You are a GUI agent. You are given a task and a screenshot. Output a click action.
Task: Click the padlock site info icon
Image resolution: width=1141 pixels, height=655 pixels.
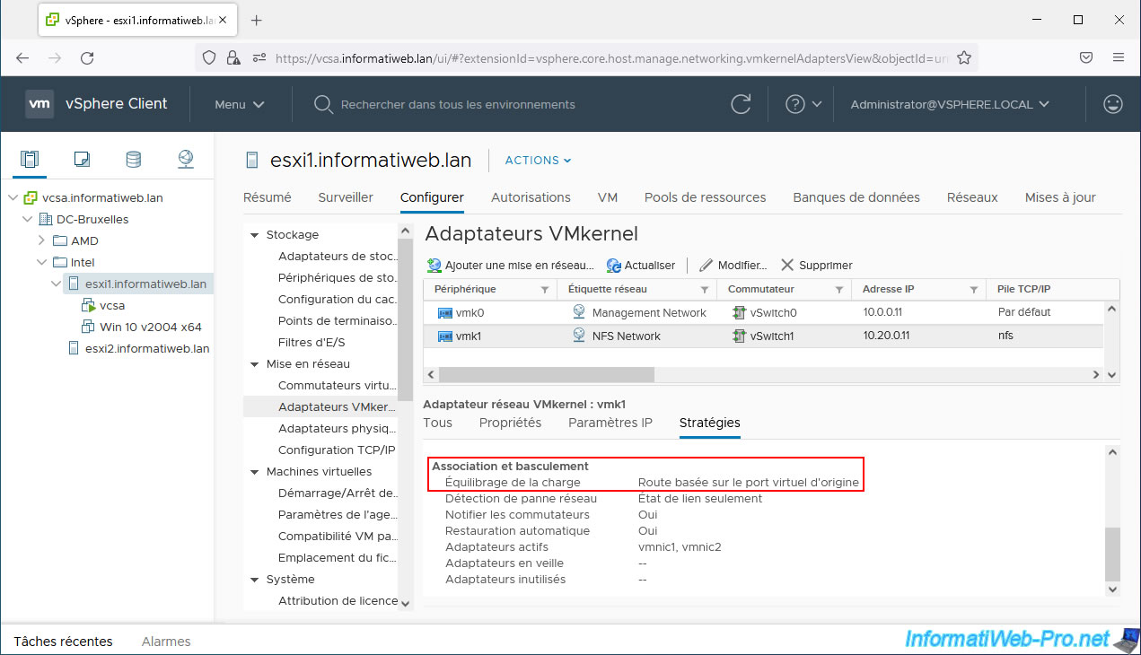point(233,57)
